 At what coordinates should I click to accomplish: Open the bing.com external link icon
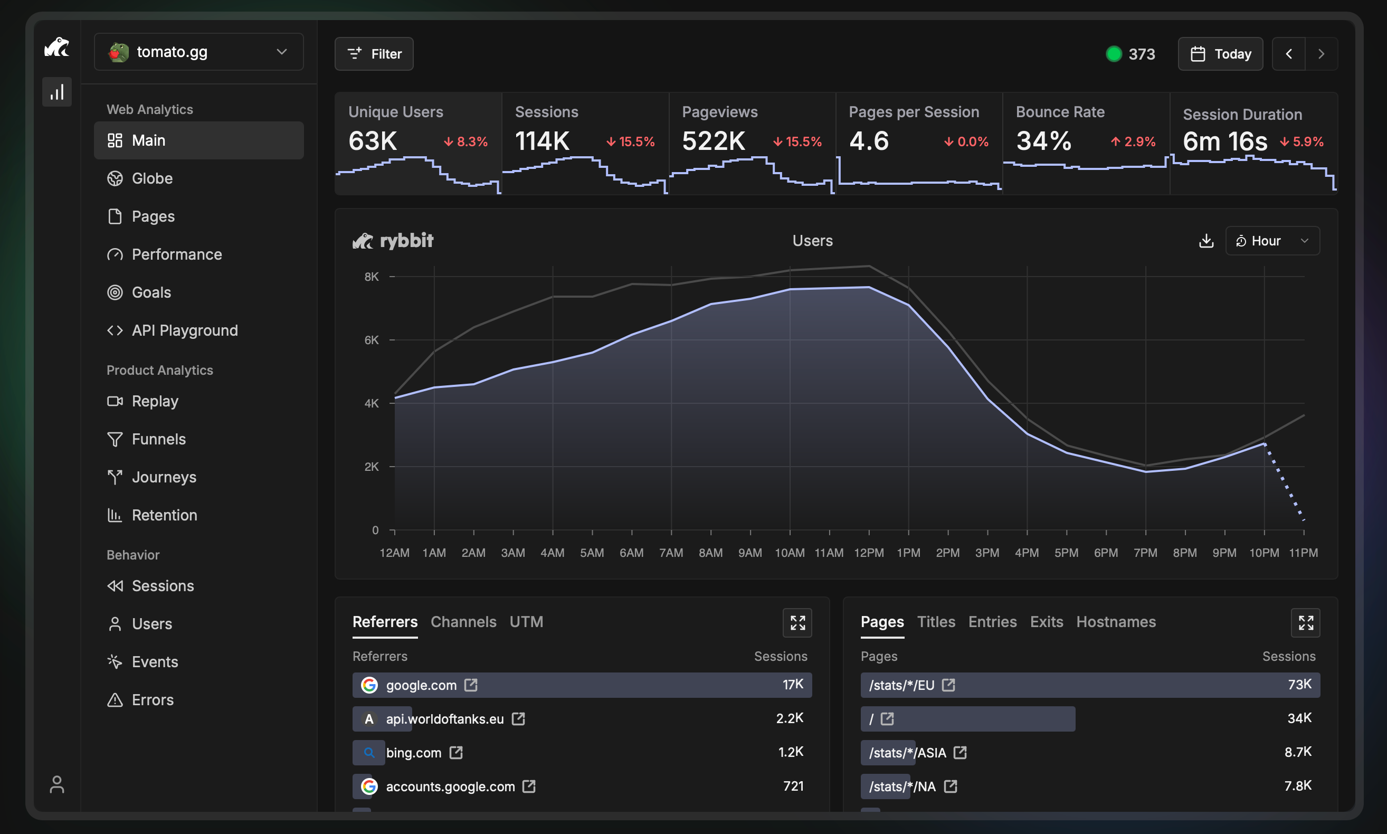tap(456, 753)
